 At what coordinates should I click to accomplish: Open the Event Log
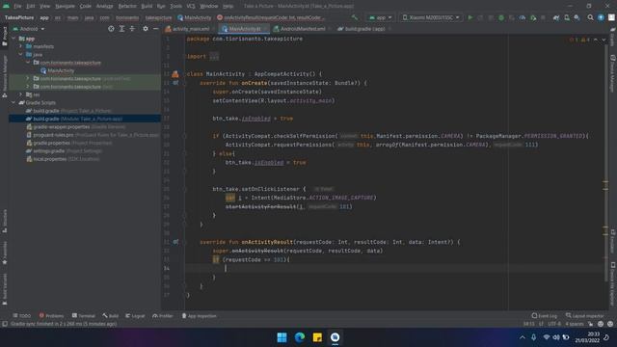coord(544,316)
